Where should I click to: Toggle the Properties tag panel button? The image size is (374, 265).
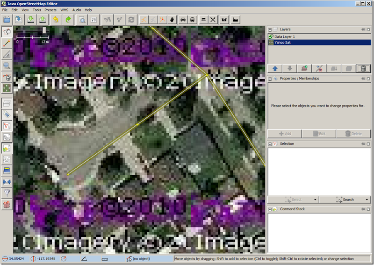tap(7, 115)
